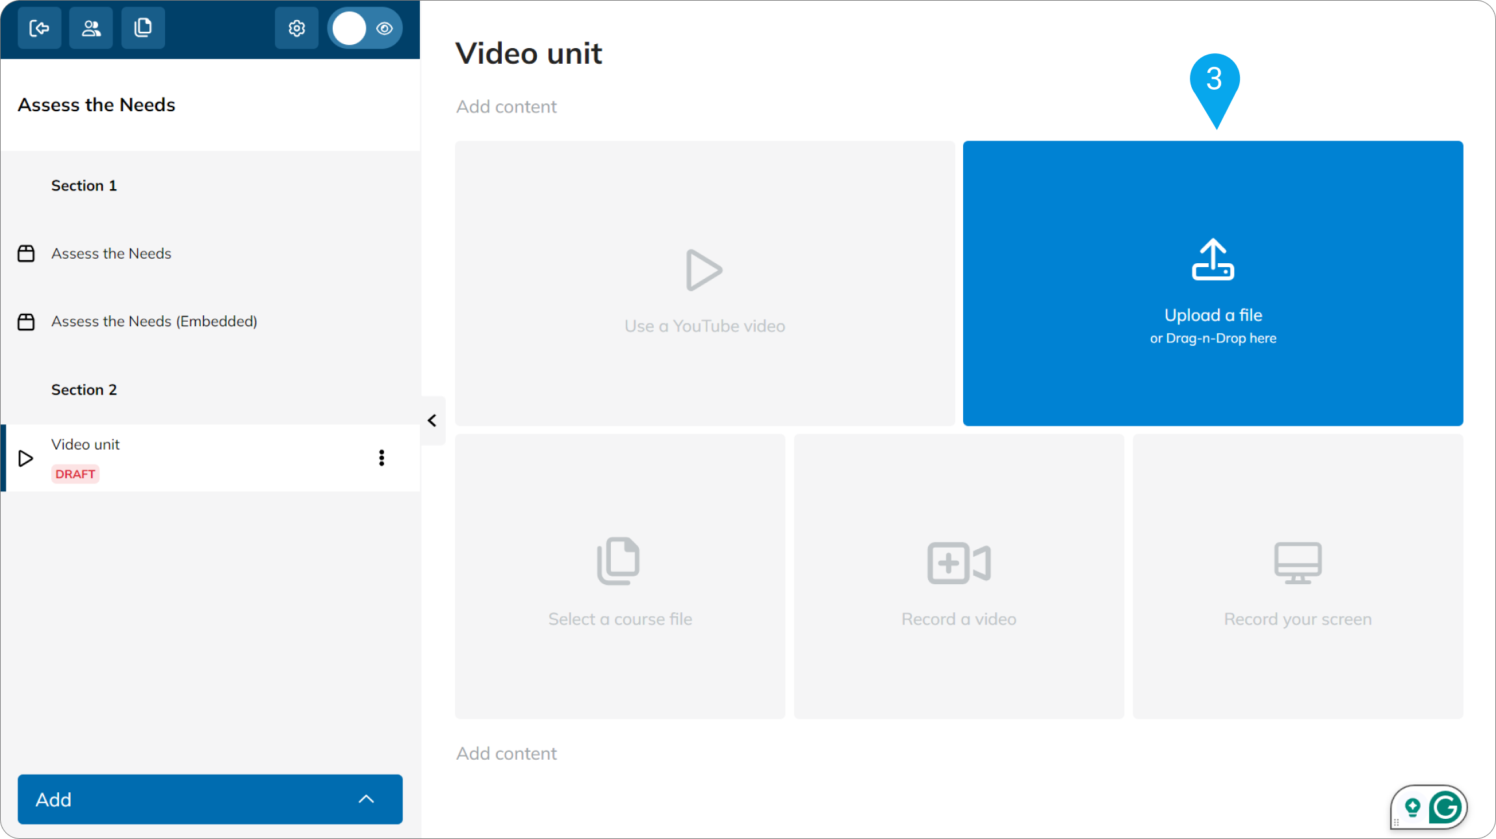Expand the Add button menu

point(210,799)
